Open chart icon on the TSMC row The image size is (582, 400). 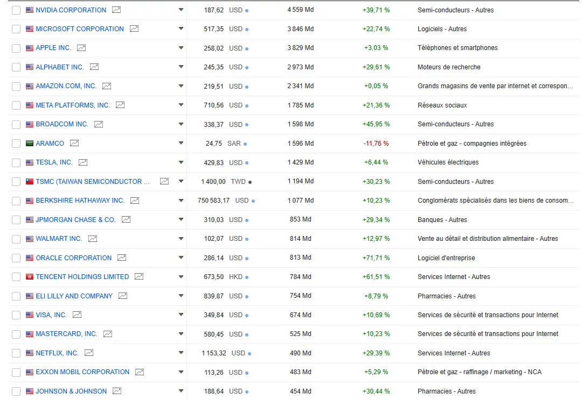coord(164,181)
